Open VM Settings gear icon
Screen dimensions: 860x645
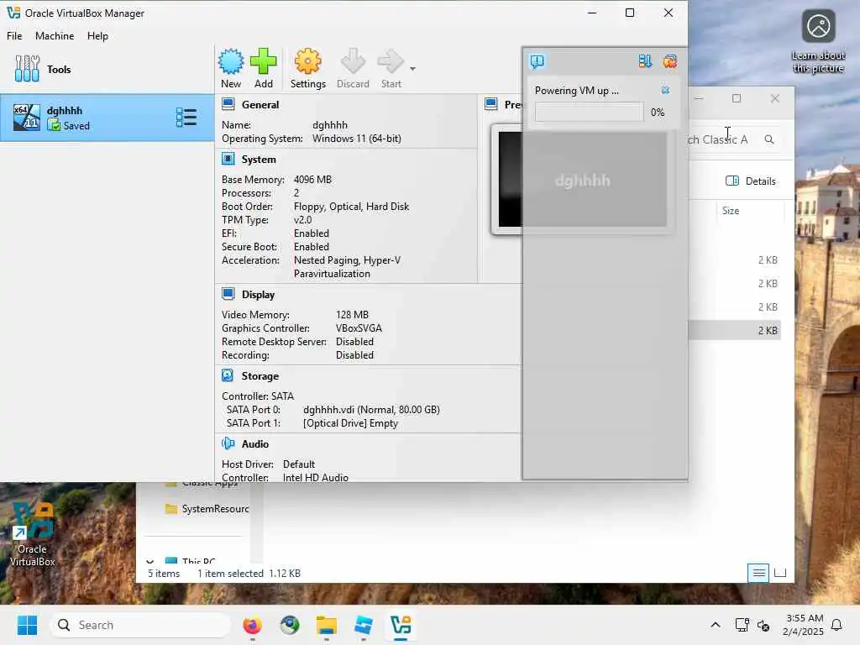[307, 61]
